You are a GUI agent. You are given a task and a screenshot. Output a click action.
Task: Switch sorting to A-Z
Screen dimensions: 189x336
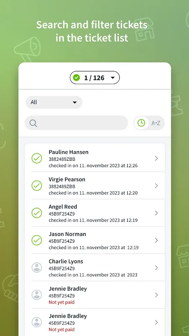point(156,123)
